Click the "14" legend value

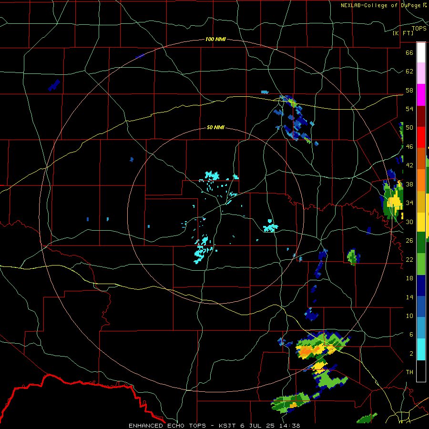(409, 297)
